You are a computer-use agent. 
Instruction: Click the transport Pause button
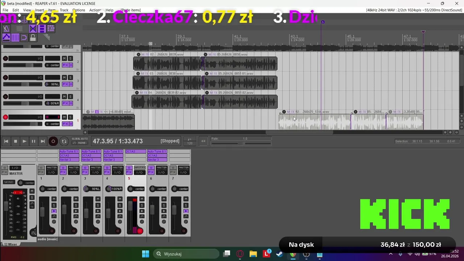tap(33, 141)
